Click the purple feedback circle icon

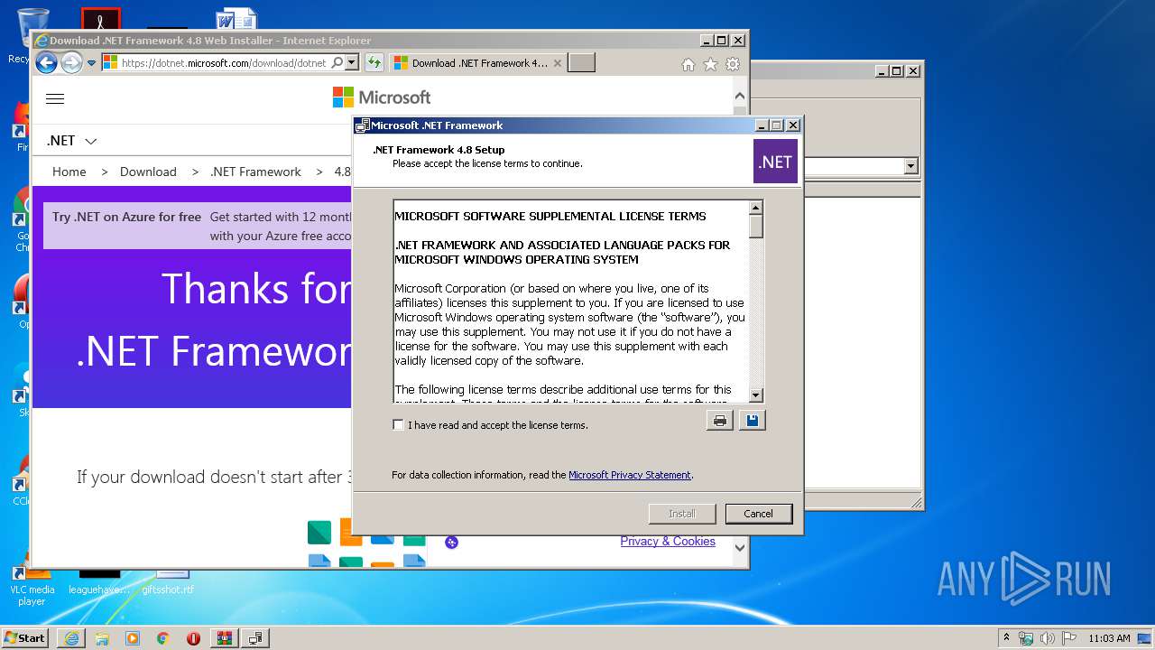coord(452,542)
